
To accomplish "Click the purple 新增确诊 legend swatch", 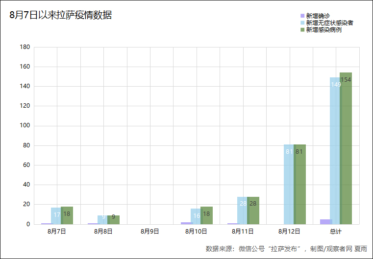I will coord(302,16).
